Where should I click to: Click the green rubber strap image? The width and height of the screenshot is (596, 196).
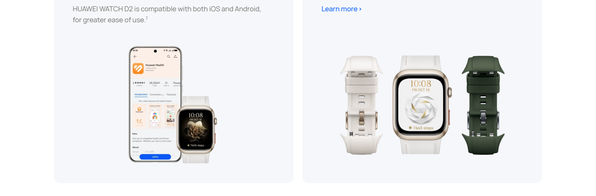[483, 105]
